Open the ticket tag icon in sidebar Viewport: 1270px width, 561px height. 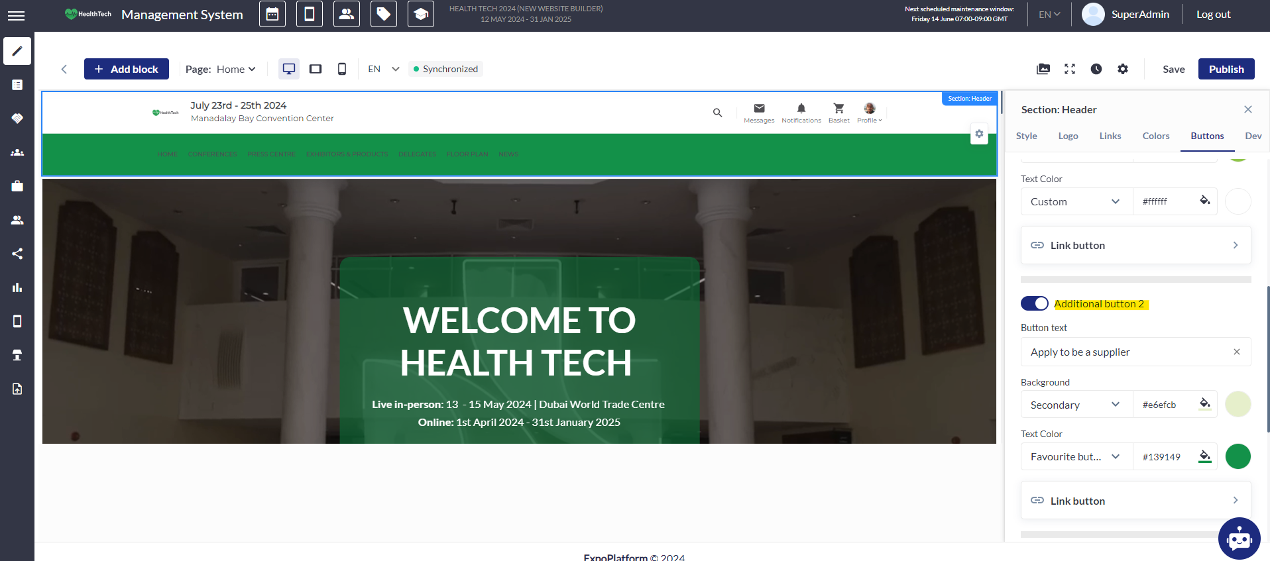tap(17, 119)
